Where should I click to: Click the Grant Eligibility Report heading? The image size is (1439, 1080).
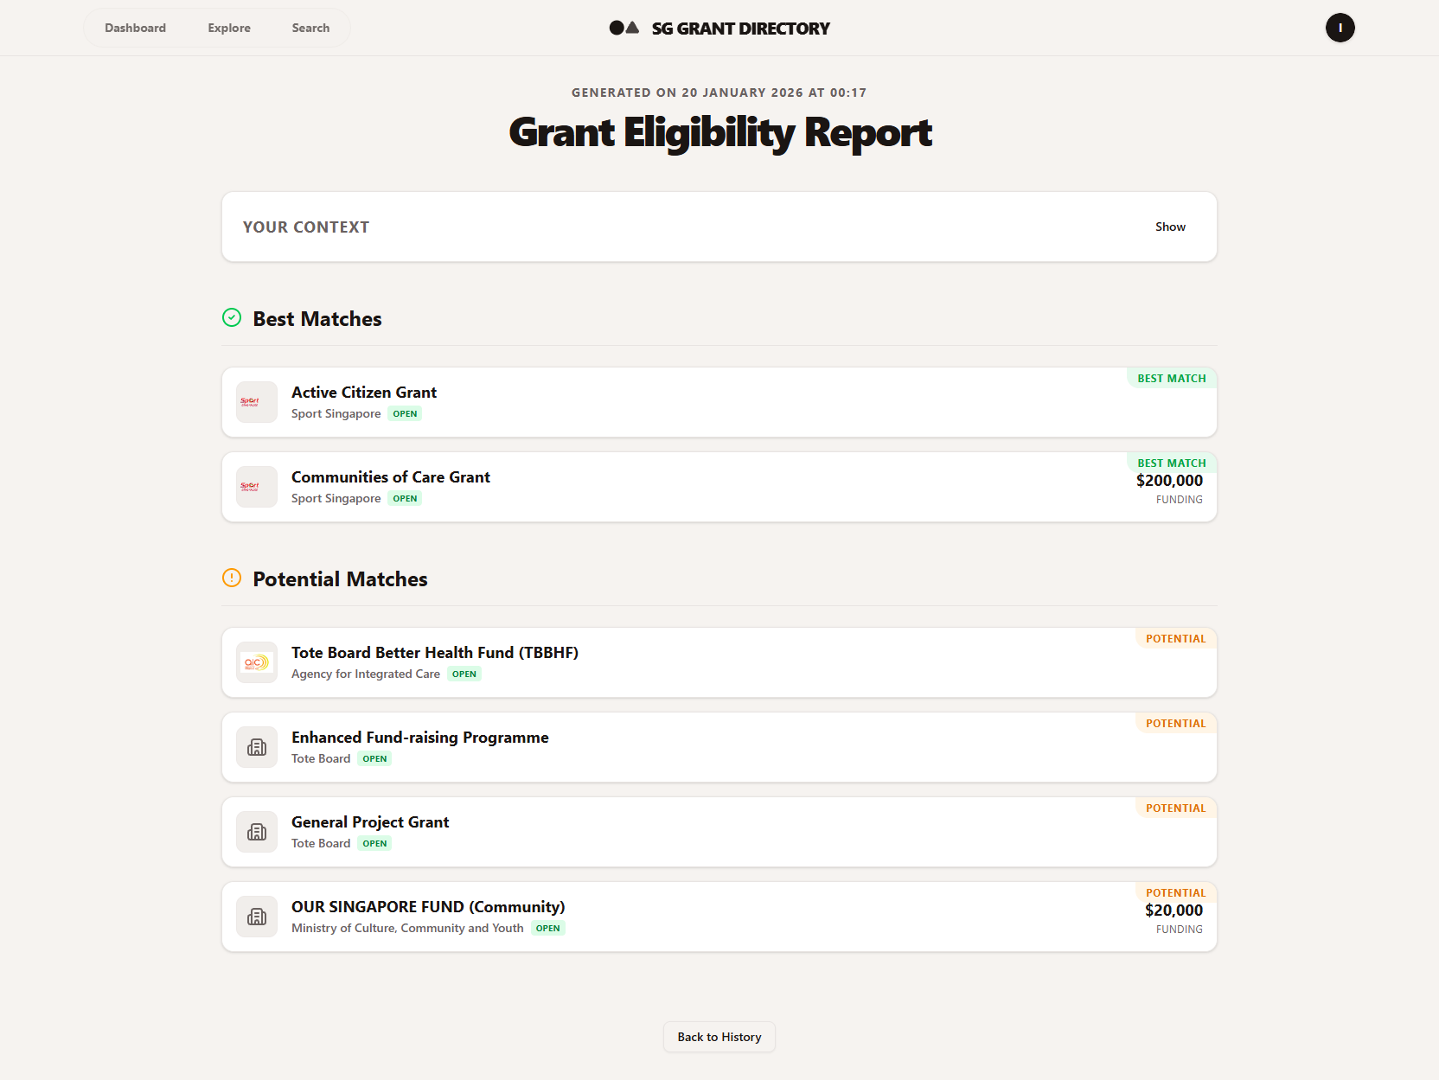point(719,132)
